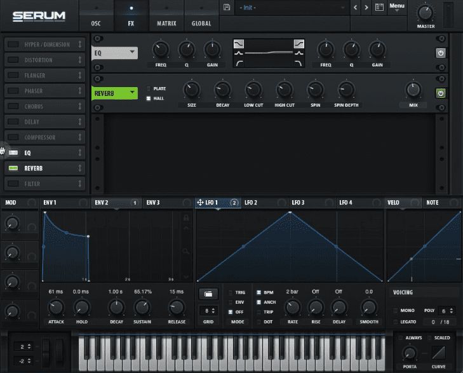Reorder handle for the Filter effect

pos(80,184)
